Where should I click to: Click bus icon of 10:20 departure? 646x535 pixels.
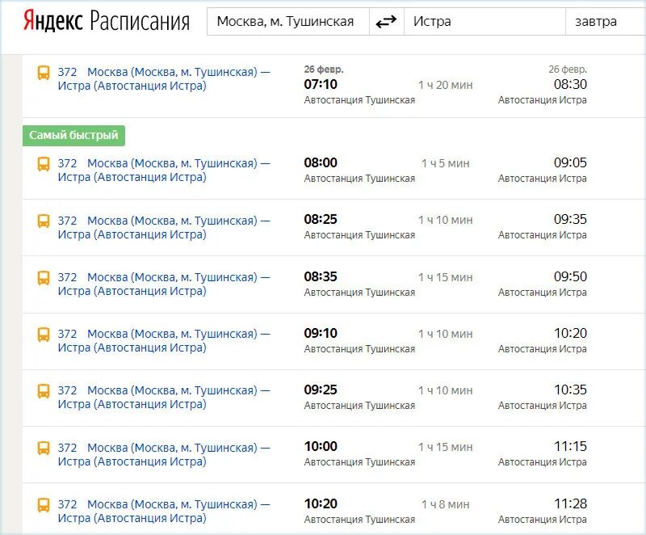(x=44, y=505)
